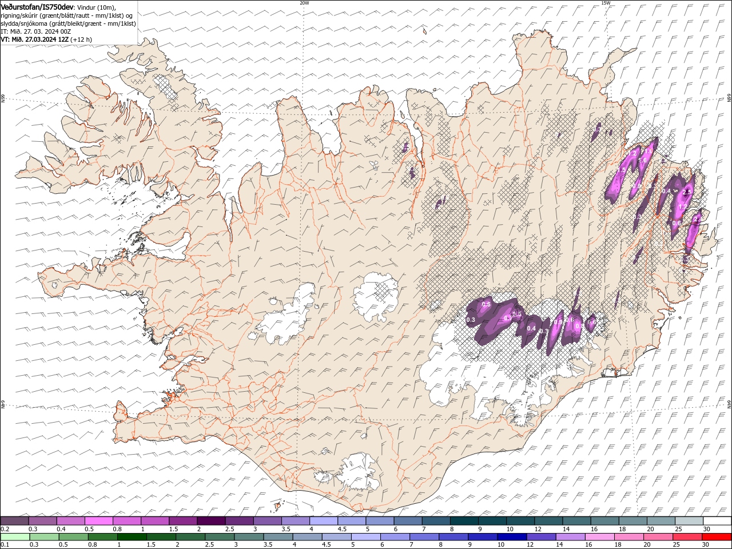Select the white 30 swatch in upper legend

click(x=717, y=521)
